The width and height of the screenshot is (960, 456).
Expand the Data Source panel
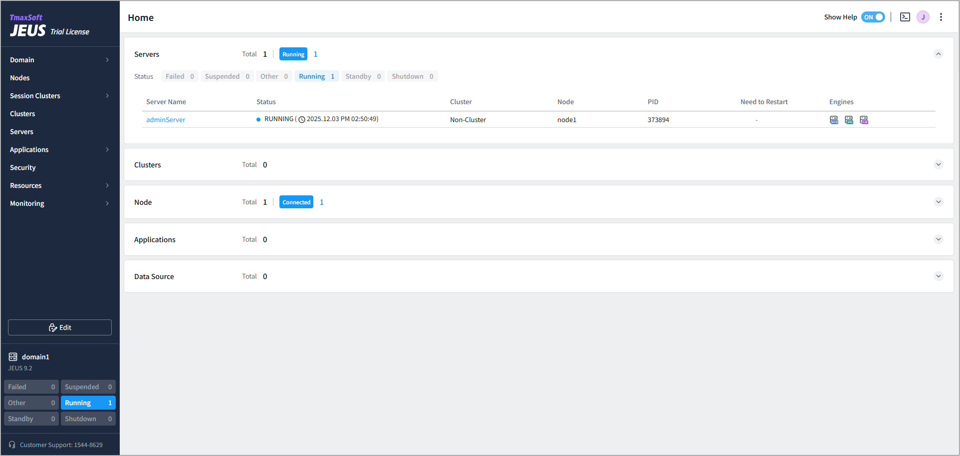(x=938, y=276)
